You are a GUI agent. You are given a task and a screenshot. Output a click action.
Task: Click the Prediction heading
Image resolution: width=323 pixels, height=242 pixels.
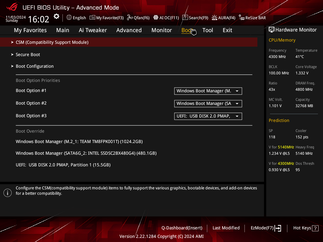[279, 120]
